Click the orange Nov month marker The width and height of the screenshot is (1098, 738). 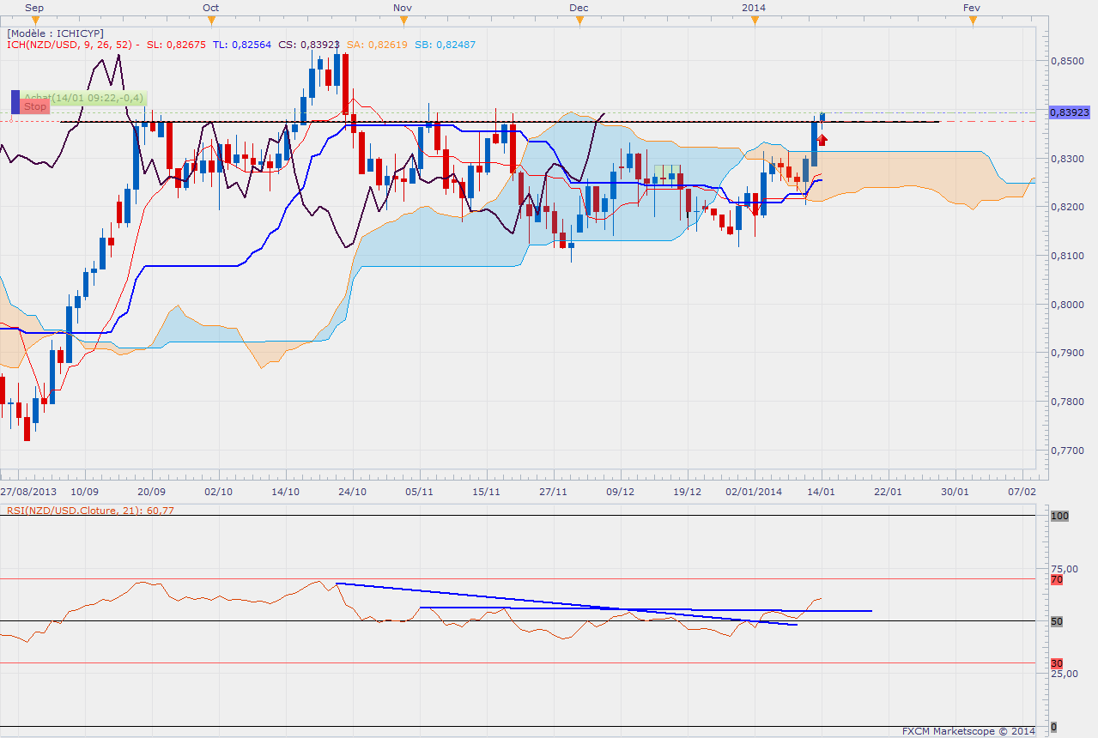pyautogui.click(x=403, y=20)
